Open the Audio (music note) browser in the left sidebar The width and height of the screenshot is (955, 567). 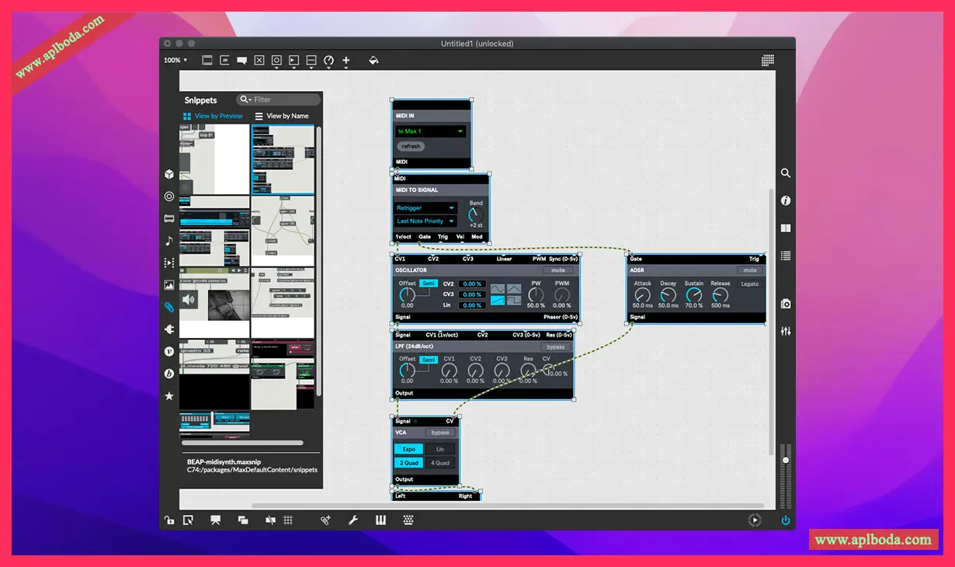pos(169,241)
